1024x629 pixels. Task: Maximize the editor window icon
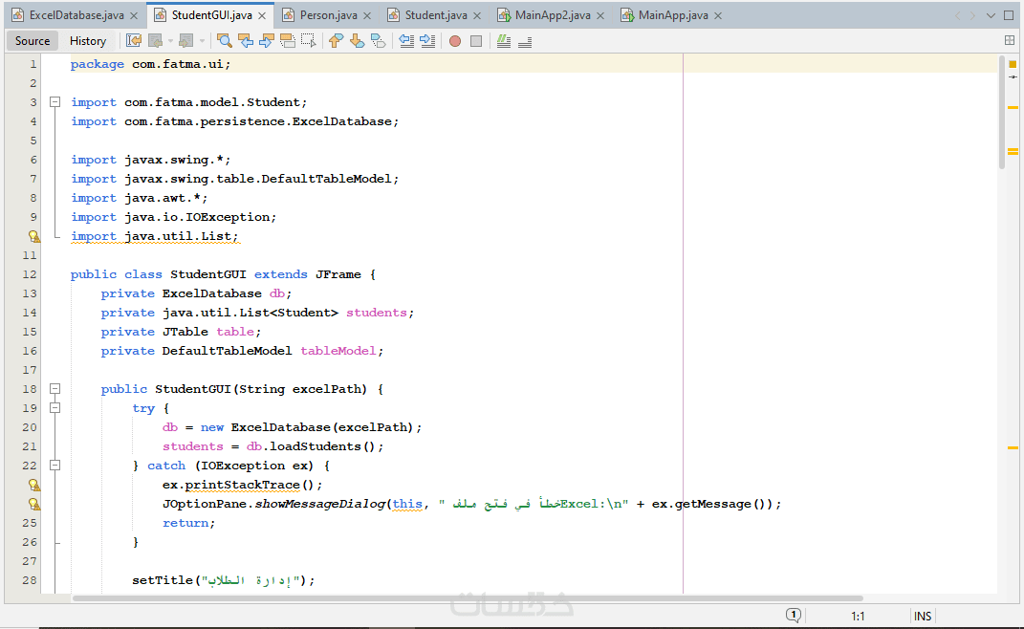point(1009,15)
